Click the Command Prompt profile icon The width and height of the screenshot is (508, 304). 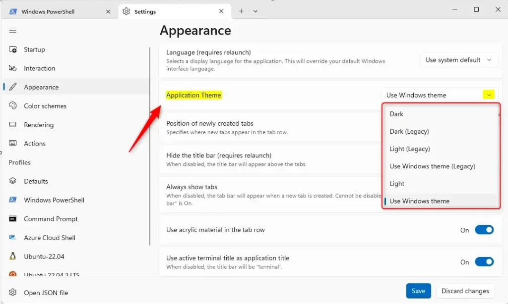coord(12,219)
